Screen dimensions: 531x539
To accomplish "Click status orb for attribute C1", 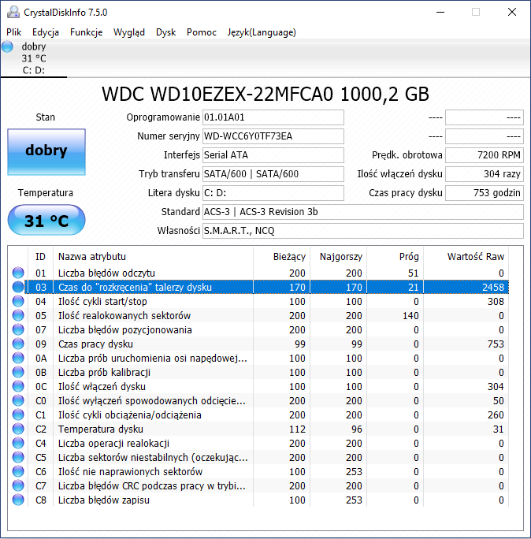I will (18, 414).
